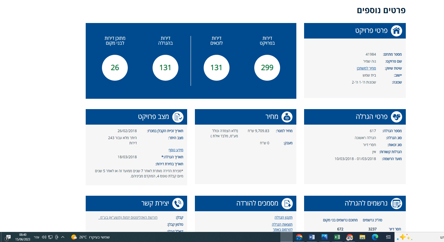This screenshot has width=444, height=242.
Task: Click the total registrants value 3237
Action: coord(372,229)
